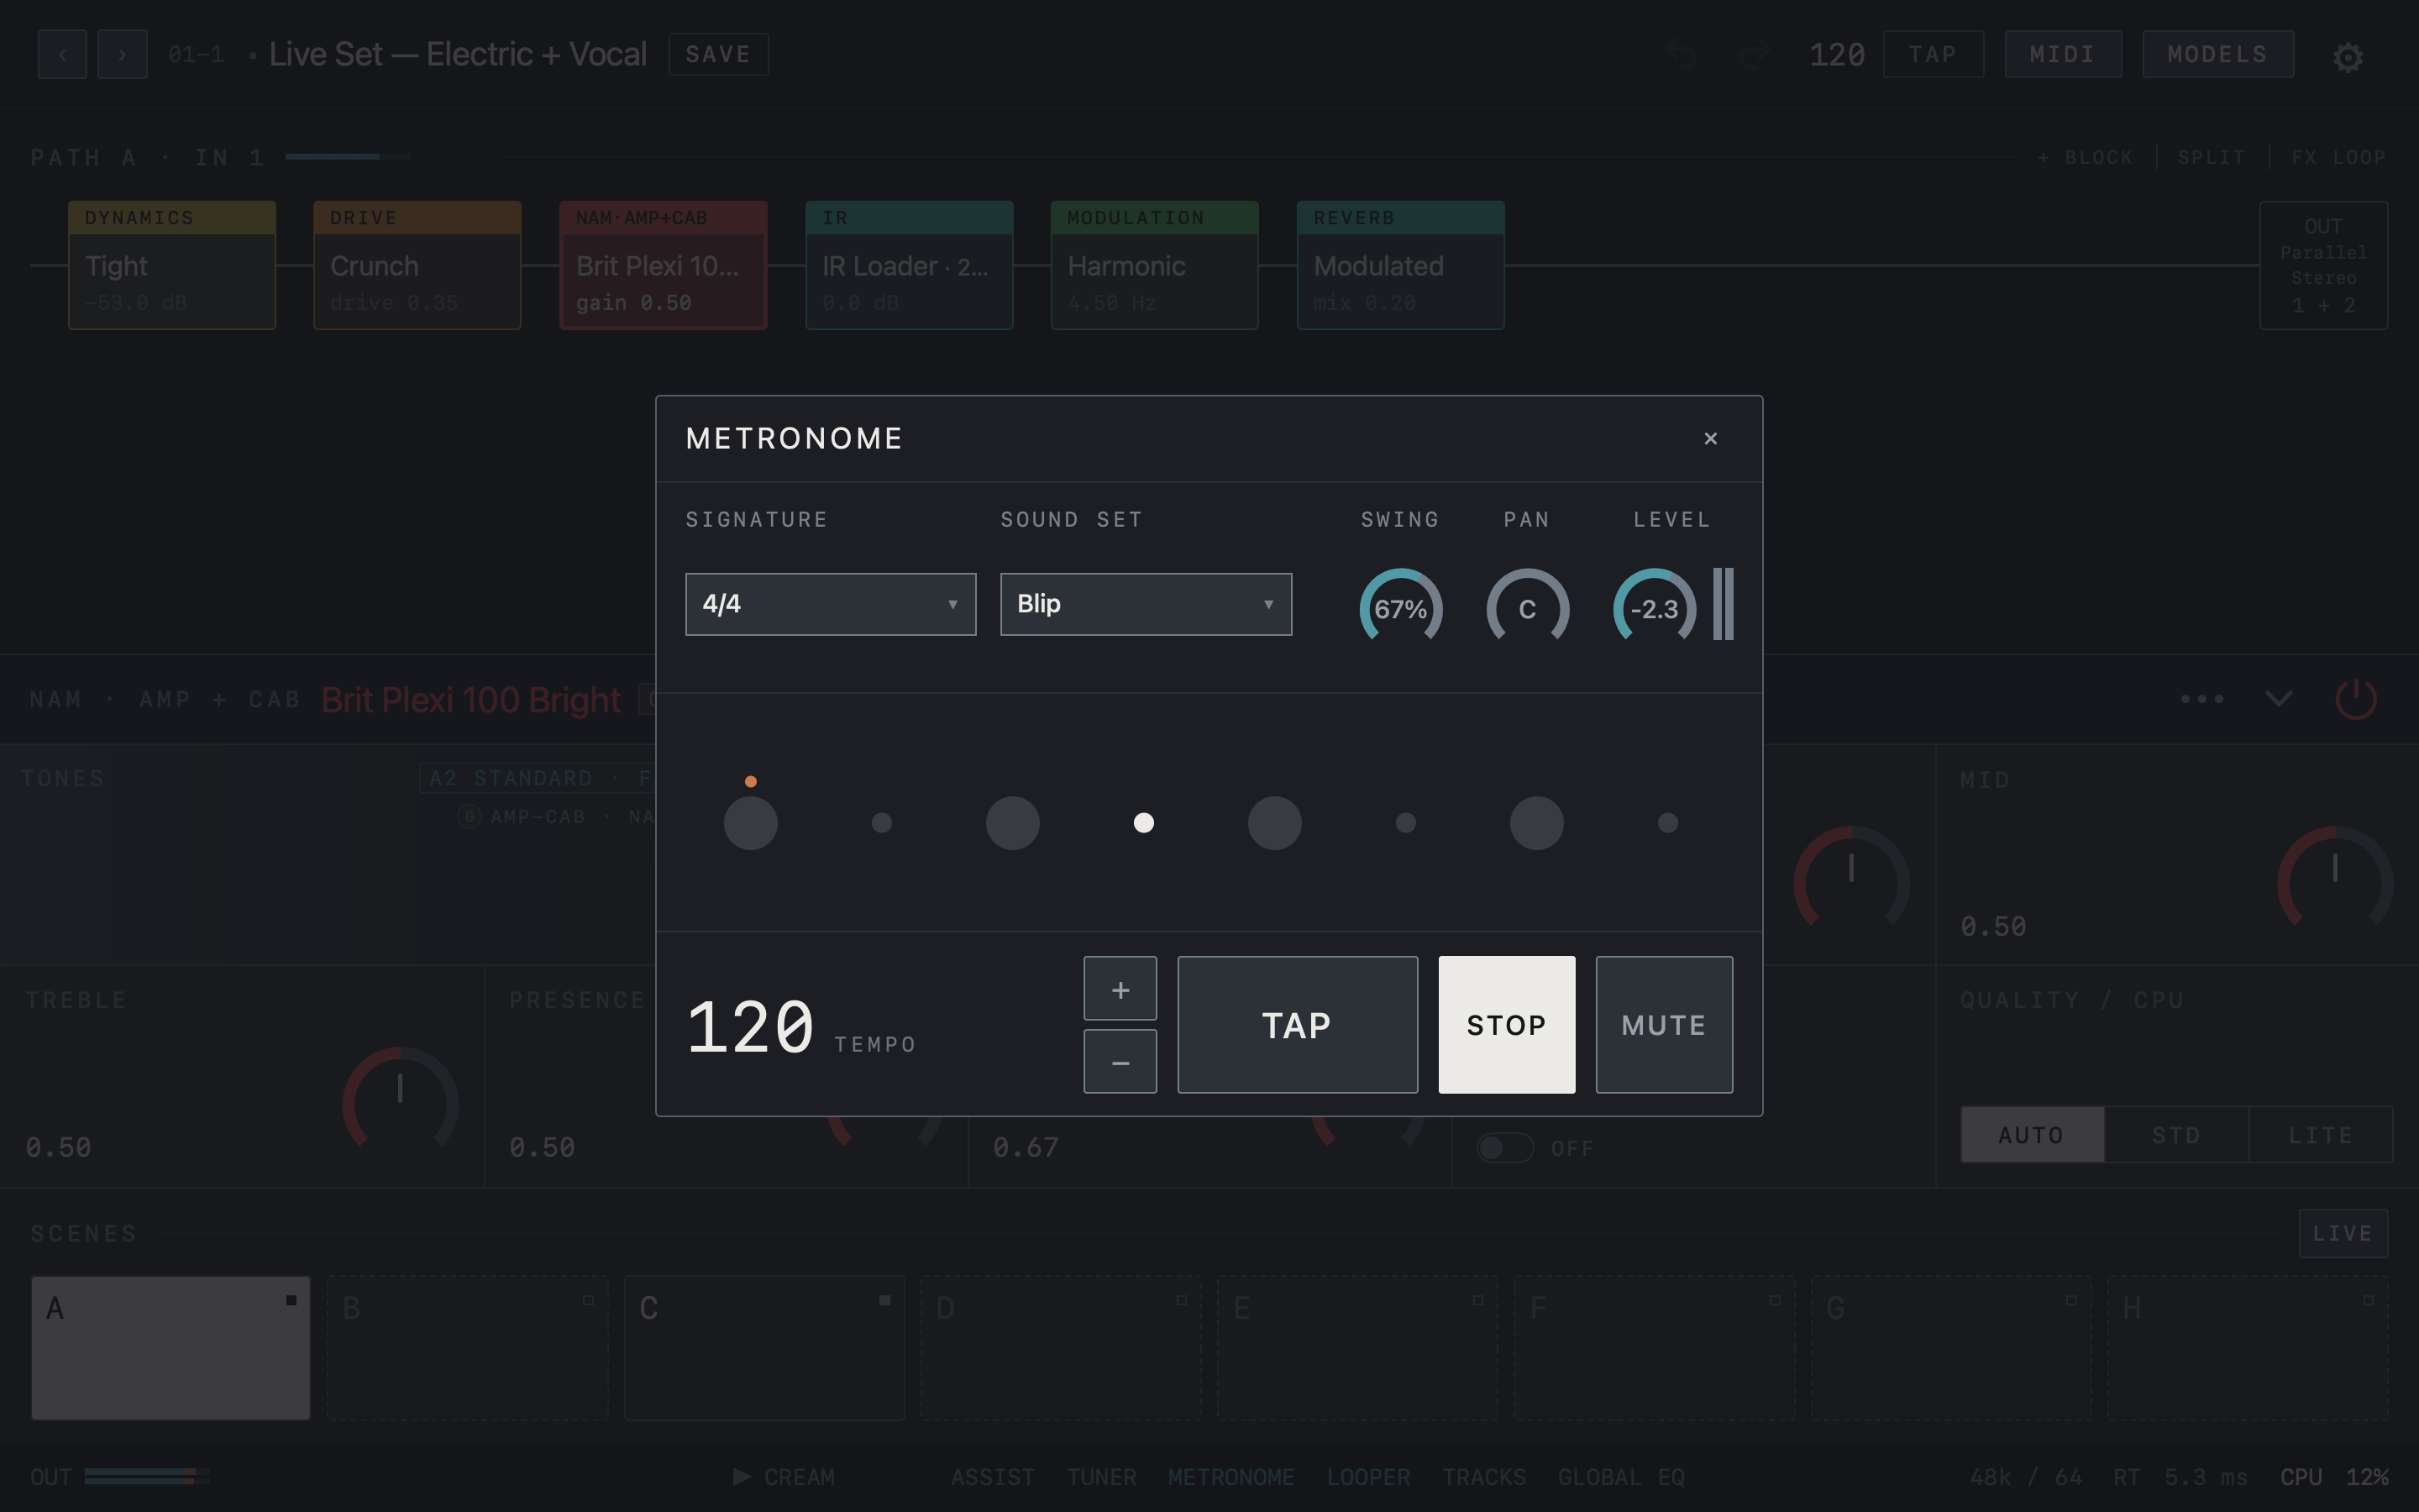Select the Brit Plexi amp+cab block

coord(663,265)
